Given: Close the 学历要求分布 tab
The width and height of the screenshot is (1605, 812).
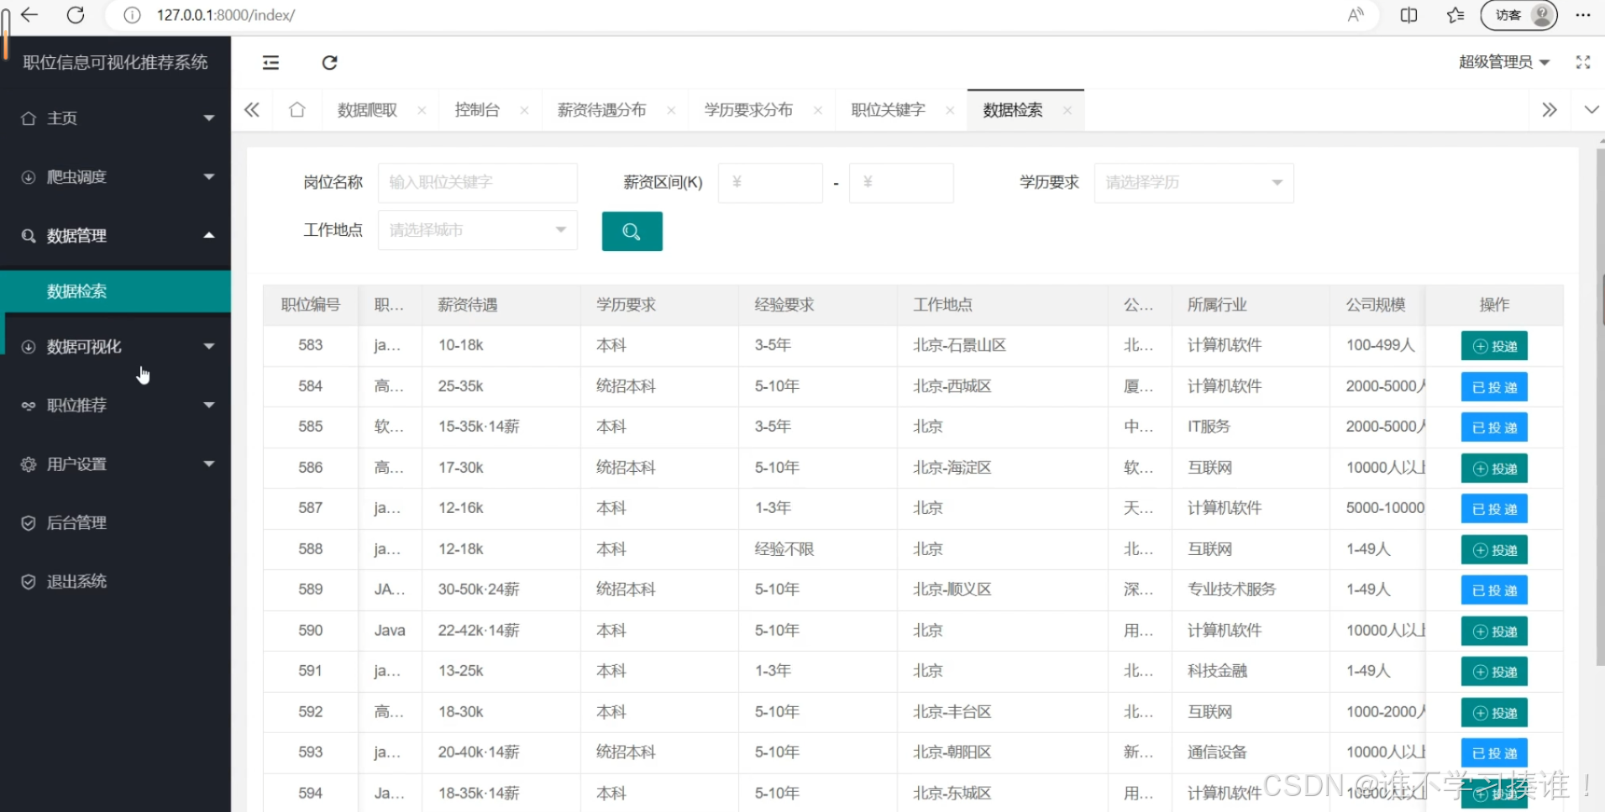Looking at the screenshot, I should coord(818,110).
